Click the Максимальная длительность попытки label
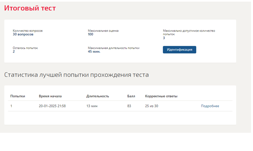This screenshot has height=151, width=253. (114, 48)
